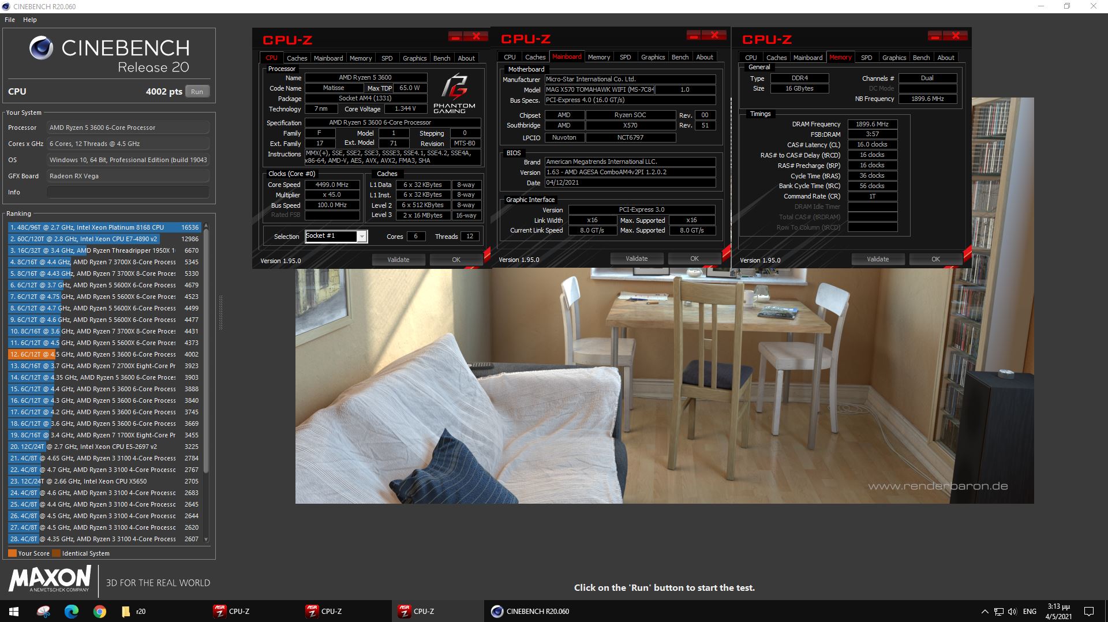Select the Xeon CPU X5650 ranking row
Viewport: 1108px width, 622px height.
click(104, 481)
